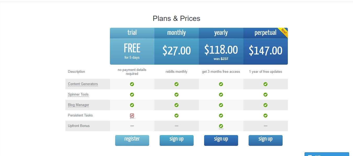Open the Content Generators feature link
This screenshot has width=353, height=156.
coord(83,84)
